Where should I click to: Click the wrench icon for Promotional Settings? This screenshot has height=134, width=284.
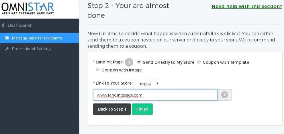pyautogui.click(x=7, y=49)
